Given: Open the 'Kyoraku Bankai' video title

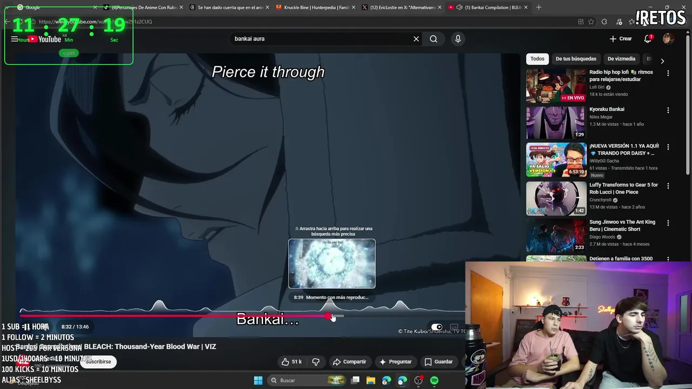Looking at the screenshot, I should pos(607,109).
